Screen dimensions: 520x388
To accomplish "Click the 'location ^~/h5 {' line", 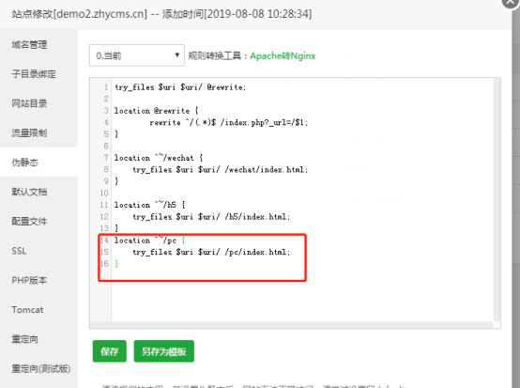I will (x=149, y=205).
